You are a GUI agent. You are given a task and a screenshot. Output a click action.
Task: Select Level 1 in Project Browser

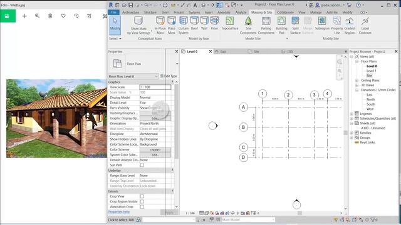tap(371, 71)
